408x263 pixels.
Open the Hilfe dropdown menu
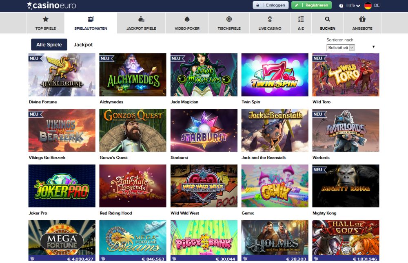click(353, 5)
